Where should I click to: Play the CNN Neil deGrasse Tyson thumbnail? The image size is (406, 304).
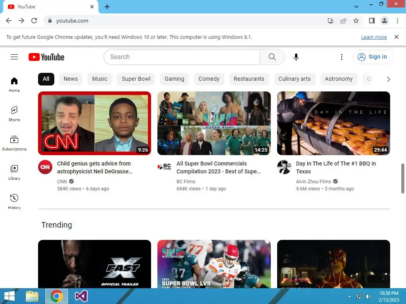[x=94, y=123]
